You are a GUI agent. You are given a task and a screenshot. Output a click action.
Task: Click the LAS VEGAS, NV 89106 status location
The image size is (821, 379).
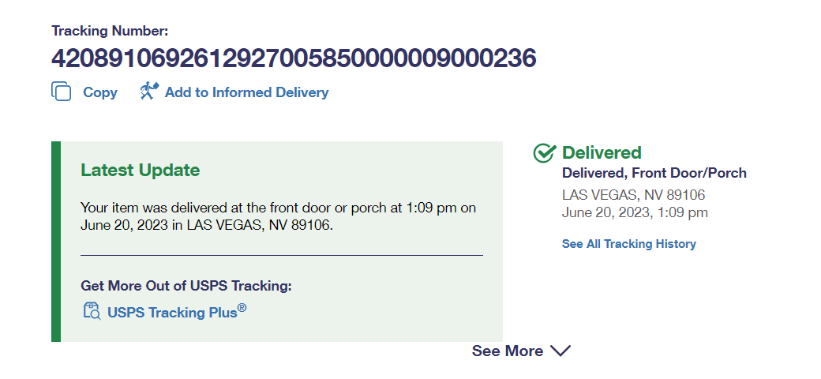[x=633, y=195]
